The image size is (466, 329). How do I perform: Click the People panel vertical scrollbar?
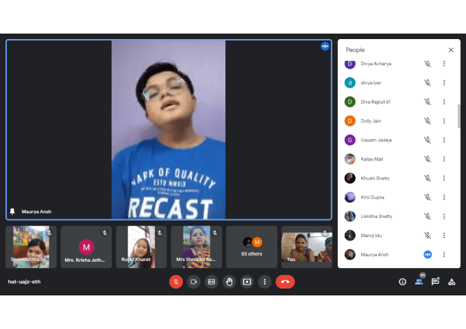click(459, 117)
